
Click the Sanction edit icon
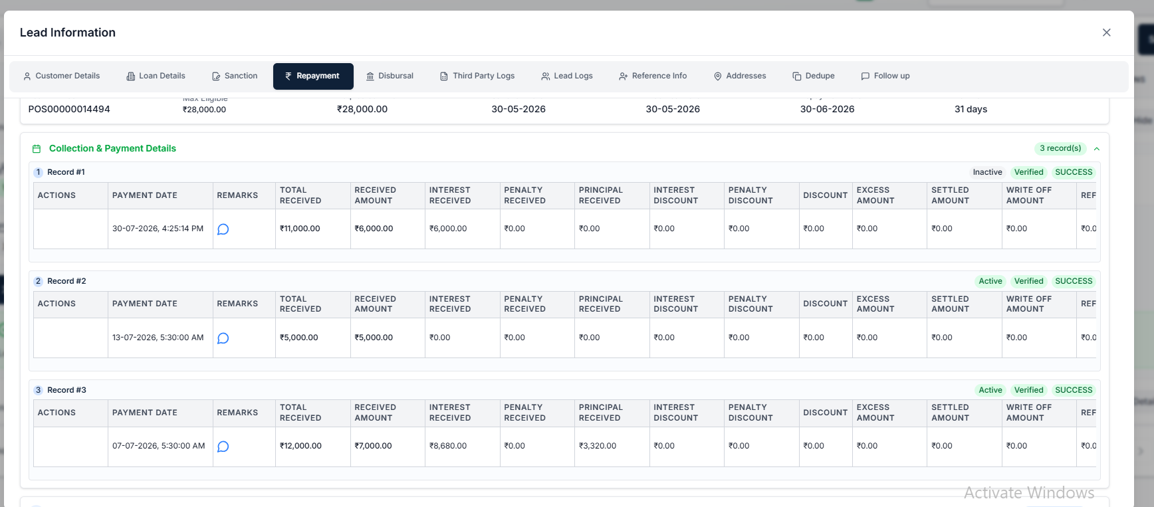point(216,76)
